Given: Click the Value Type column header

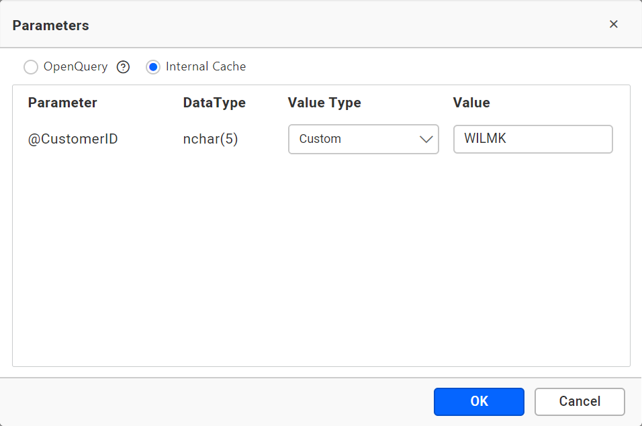Looking at the screenshot, I should click(x=324, y=103).
